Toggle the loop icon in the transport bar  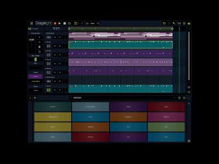coord(69,23)
